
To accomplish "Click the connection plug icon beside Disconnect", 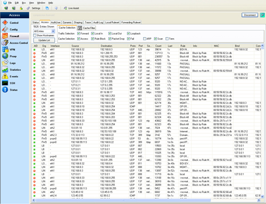I will pos(262,15).
